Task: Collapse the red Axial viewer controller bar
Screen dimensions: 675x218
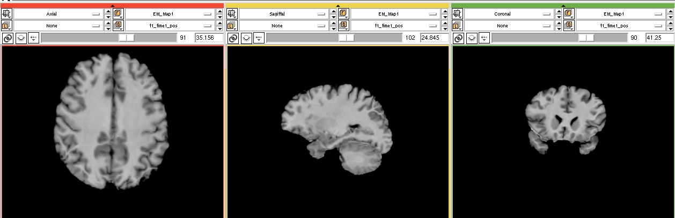Action: coord(112,5)
